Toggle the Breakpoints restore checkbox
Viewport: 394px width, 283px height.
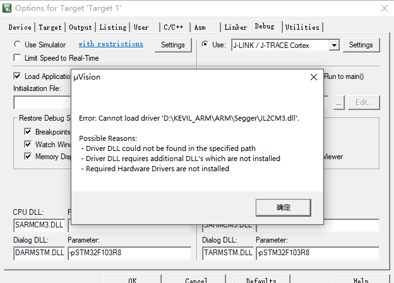pos(28,131)
